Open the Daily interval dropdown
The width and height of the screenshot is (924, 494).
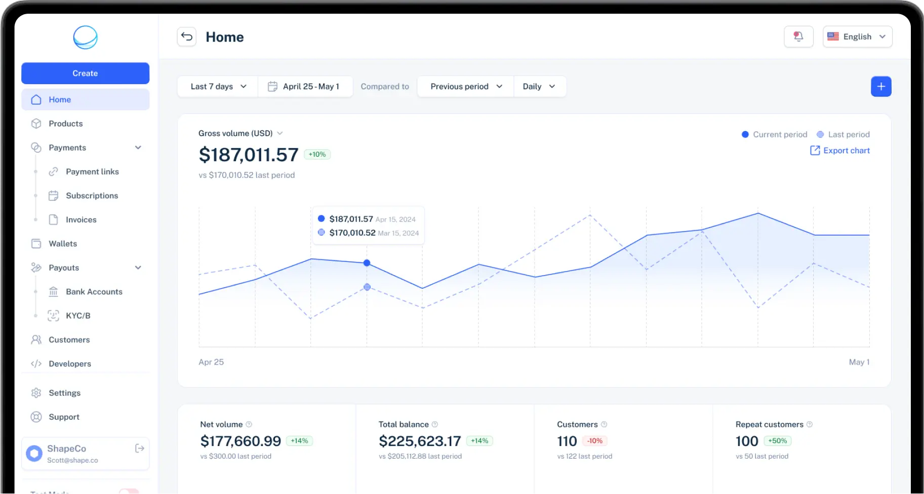tap(540, 86)
